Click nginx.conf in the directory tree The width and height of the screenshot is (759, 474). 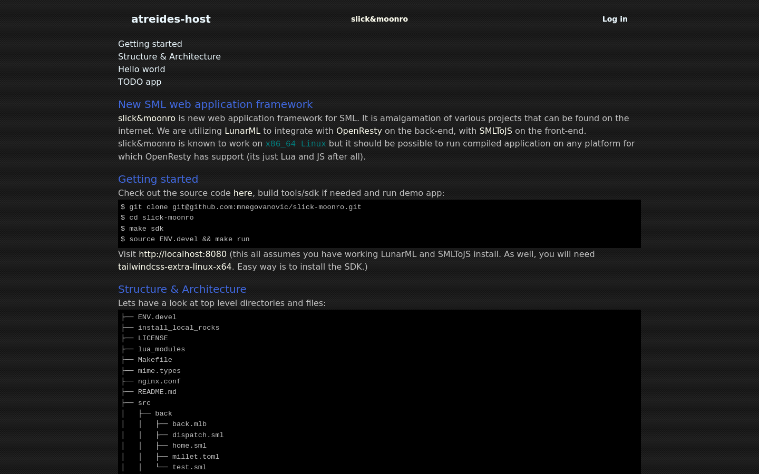159,381
